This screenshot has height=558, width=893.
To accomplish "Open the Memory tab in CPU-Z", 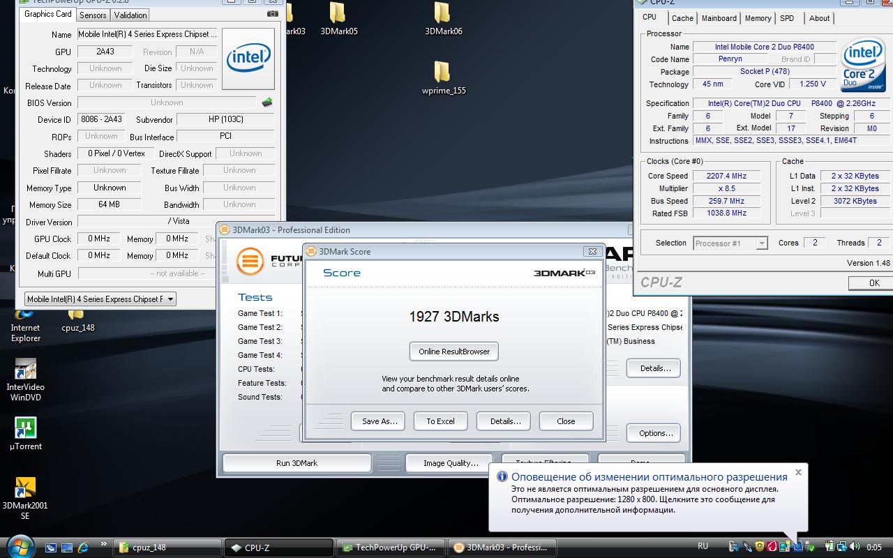I will 758,18.
